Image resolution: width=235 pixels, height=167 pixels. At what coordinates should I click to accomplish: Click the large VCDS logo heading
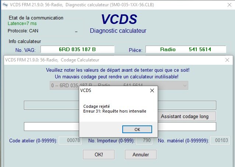tap(119, 19)
